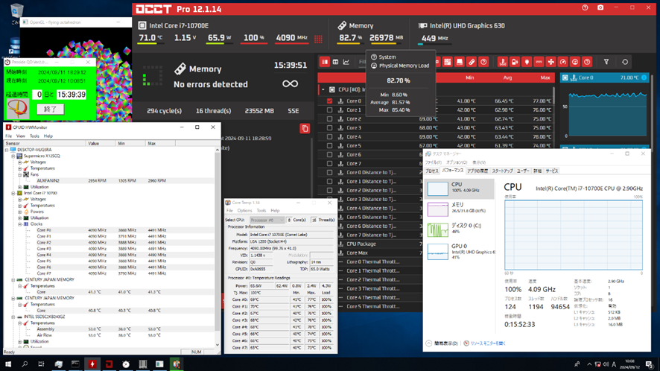The width and height of the screenshot is (660, 371).
Task: Open Core Temp Help menu
Action: 275,211
